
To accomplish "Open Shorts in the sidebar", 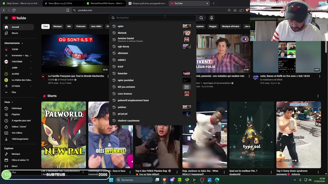I will click(18, 33).
